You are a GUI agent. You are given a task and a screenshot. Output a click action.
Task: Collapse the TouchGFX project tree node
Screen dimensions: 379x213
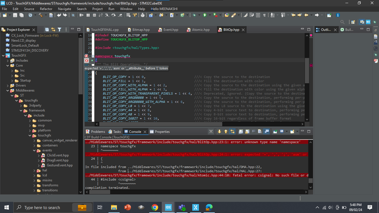(3, 55)
